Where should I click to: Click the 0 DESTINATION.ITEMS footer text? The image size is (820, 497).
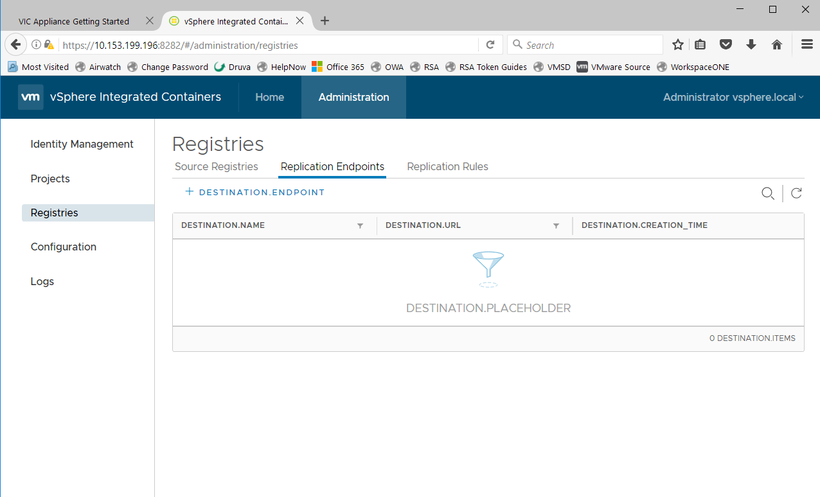pos(753,338)
